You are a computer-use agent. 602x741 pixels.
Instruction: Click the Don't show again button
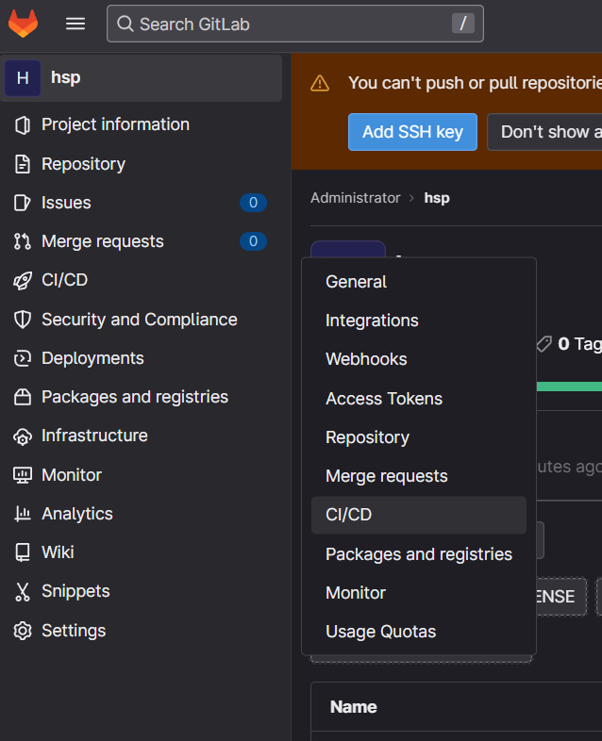(544, 132)
